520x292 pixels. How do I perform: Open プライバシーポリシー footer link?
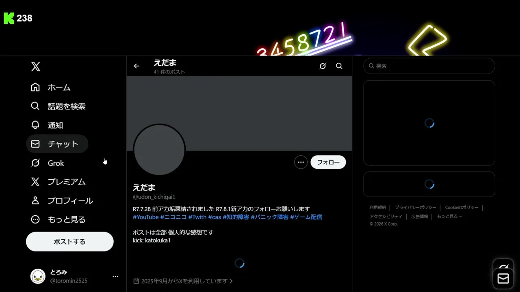coord(416,208)
